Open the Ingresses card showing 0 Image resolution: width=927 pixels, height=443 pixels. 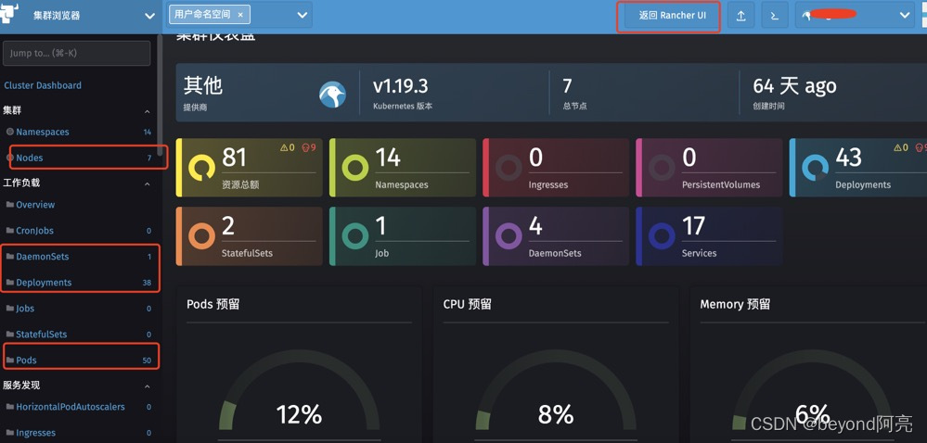556,168
